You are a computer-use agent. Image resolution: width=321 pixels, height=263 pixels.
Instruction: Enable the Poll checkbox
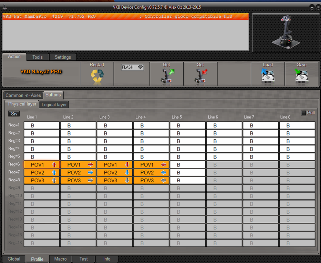pyautogui.click(x=303, y=113)
